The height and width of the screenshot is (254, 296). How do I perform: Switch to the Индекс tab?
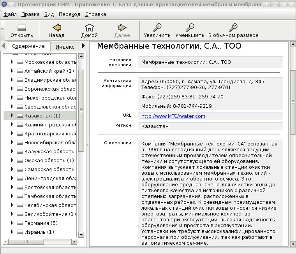pyautogui.click(x=65, y=47)
